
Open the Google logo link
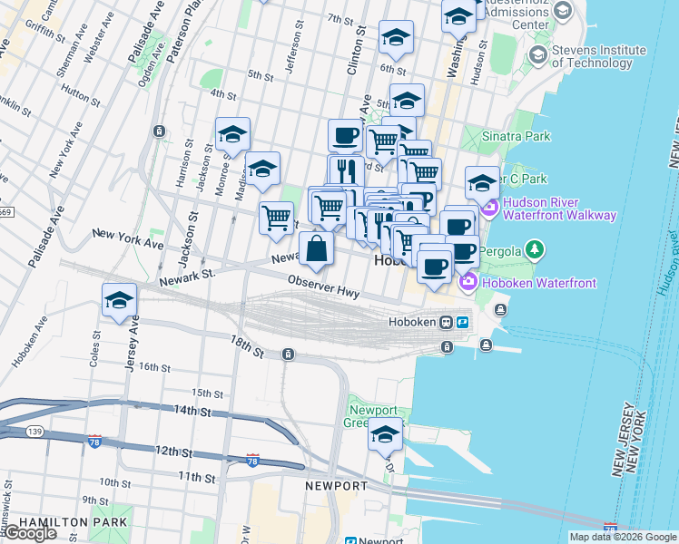[x=29, y=533]
